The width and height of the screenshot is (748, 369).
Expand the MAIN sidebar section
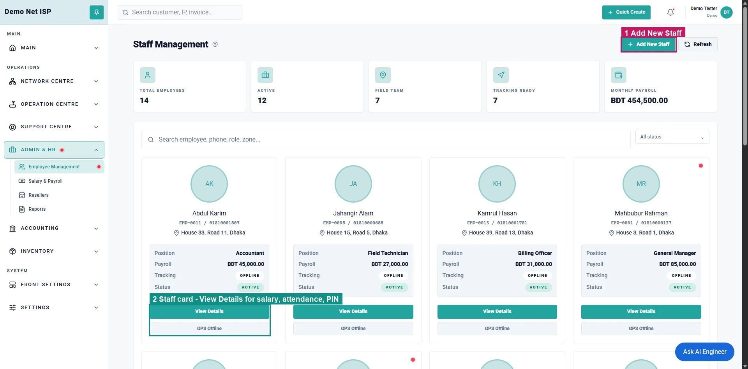point(54,48)
